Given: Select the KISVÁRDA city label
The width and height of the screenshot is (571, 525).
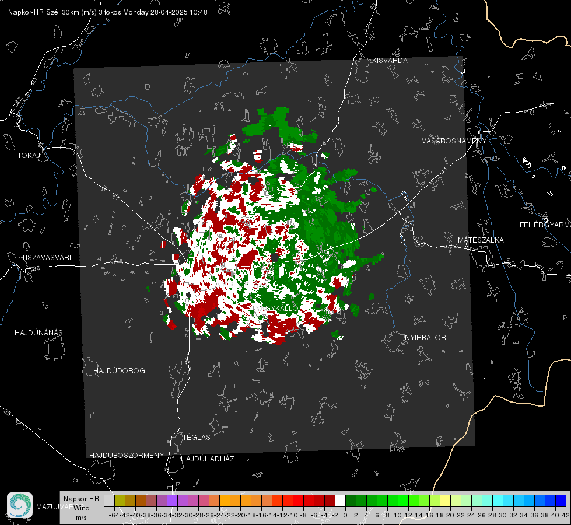Looking at the screenshot, I should click(390, 61).
